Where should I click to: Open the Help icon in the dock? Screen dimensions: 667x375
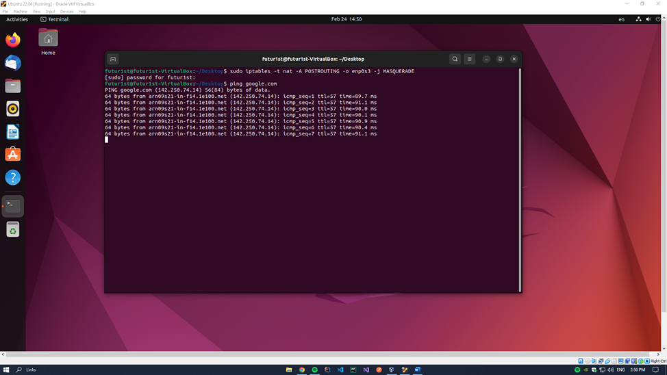[13, 177]
